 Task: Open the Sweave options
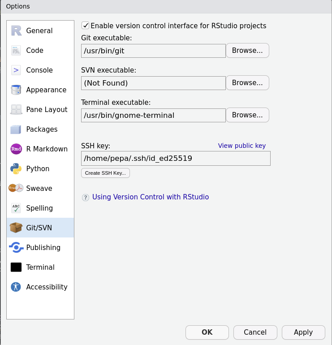[40, 188]
